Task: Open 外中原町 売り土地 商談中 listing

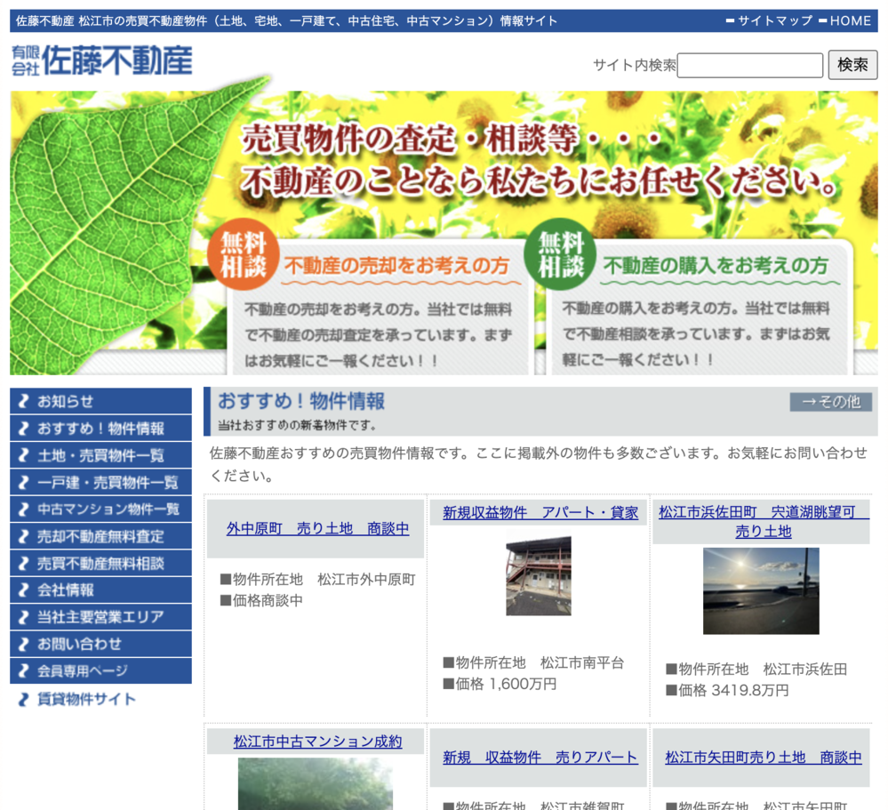Action: click(x=317, y=528)
